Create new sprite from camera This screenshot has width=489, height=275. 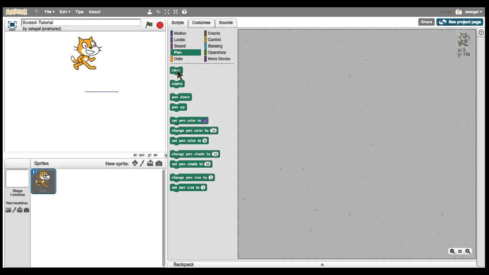click(159, 163)
